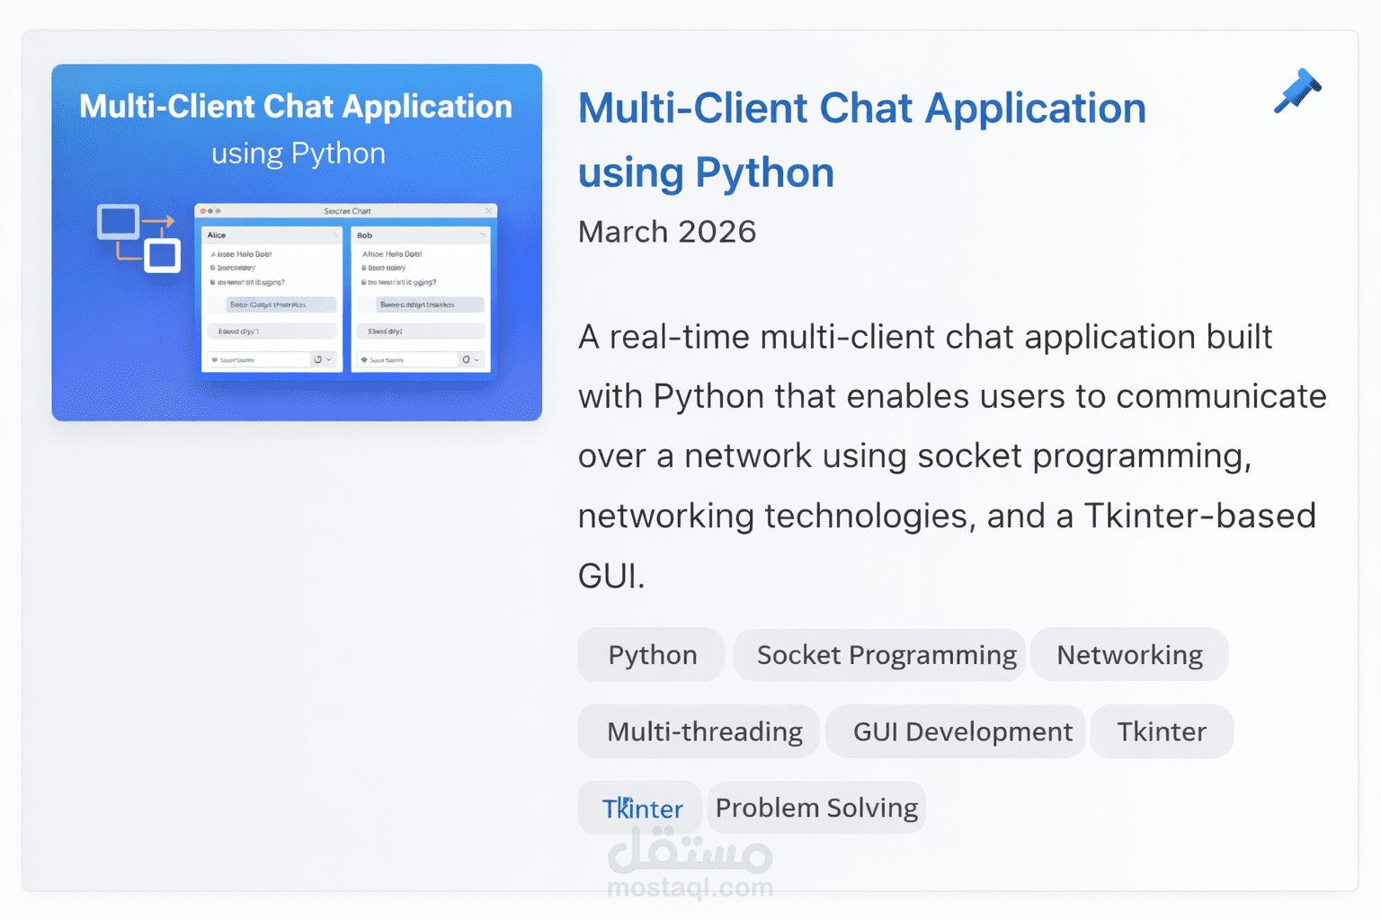Click the yellow minimize dot in the chat titlebar
This screenshot has width=1381, height=920.
(210, 211)
